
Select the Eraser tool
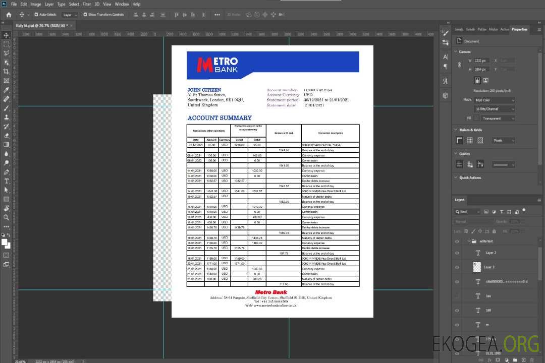6,136
